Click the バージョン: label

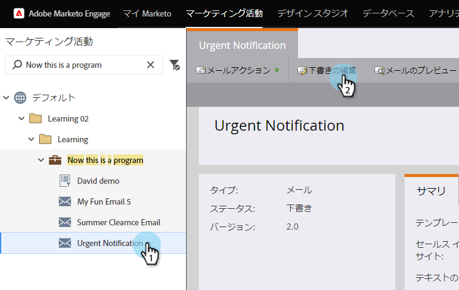click(x=233, y=227)
